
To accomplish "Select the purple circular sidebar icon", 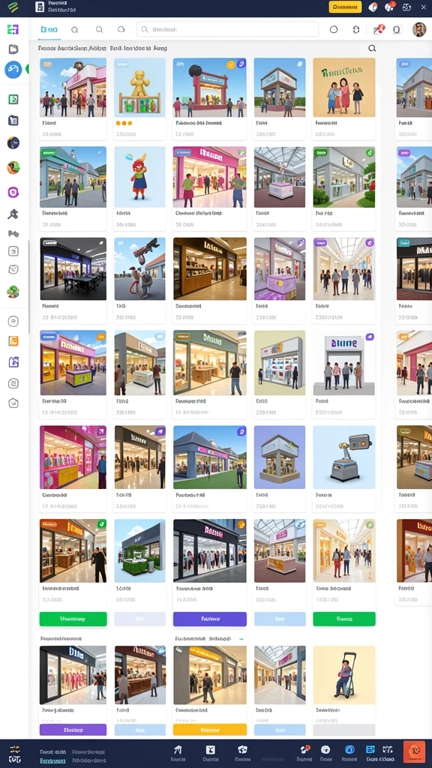I will [x=13, y=192].
